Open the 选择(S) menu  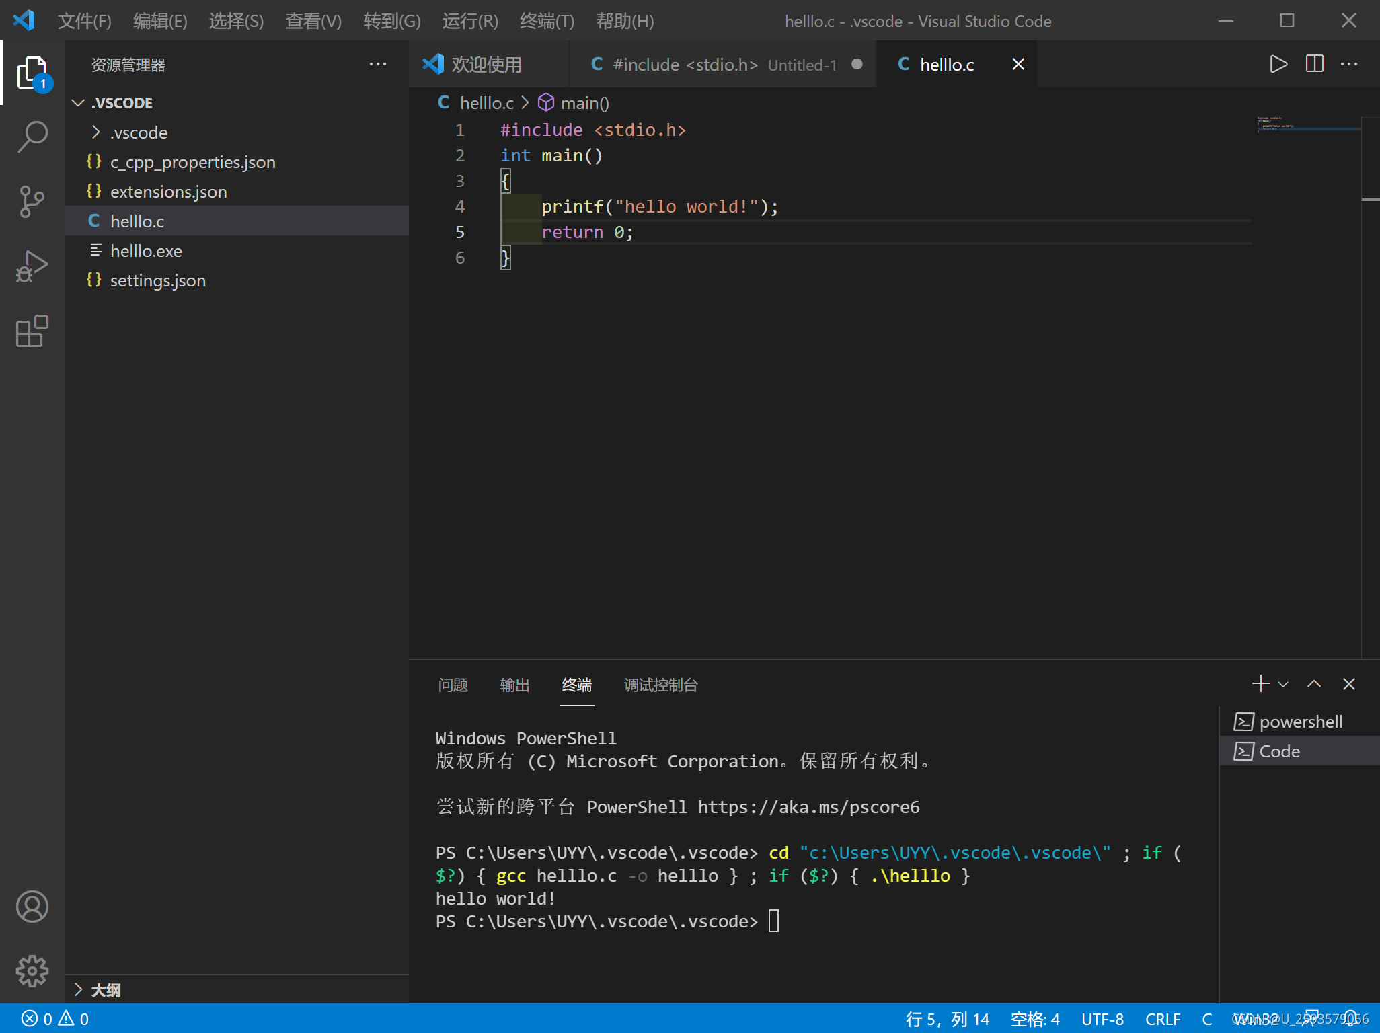coord(236,21)
